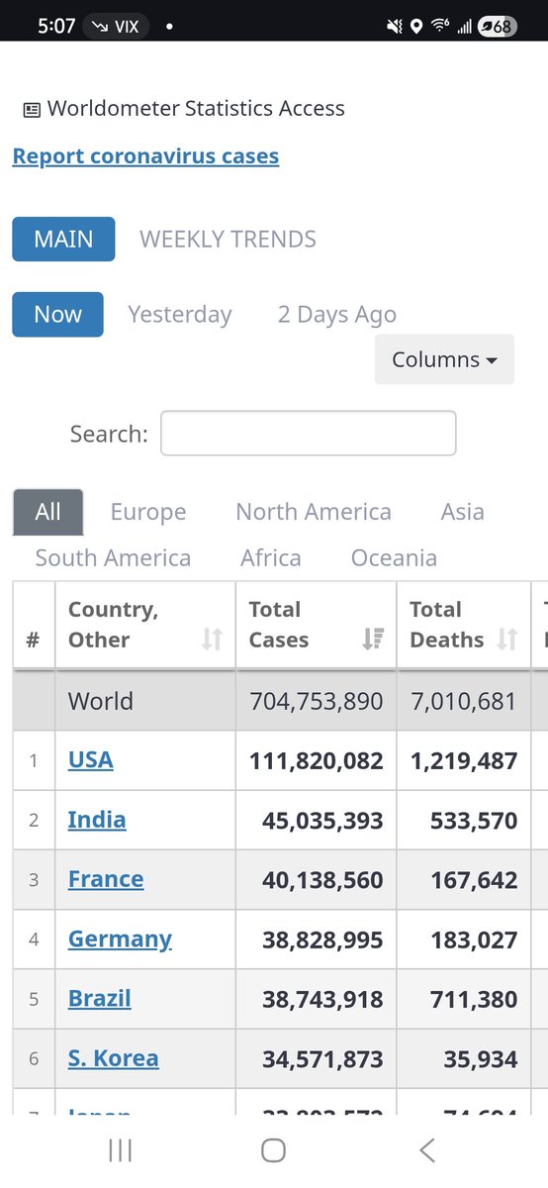548x1188 pixels.
Task: Tap the Android recent apps button
Action: 121,1149
